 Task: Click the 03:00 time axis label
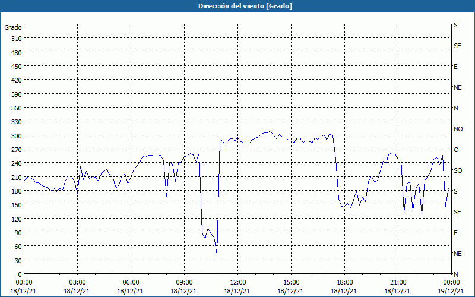[77, 283]
